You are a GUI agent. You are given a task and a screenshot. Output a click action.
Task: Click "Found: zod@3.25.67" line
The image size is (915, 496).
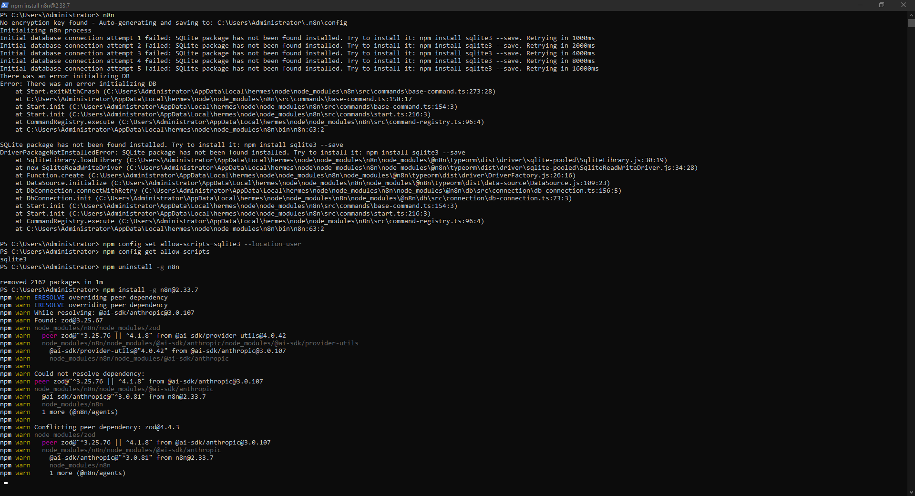tap(51, 320)
